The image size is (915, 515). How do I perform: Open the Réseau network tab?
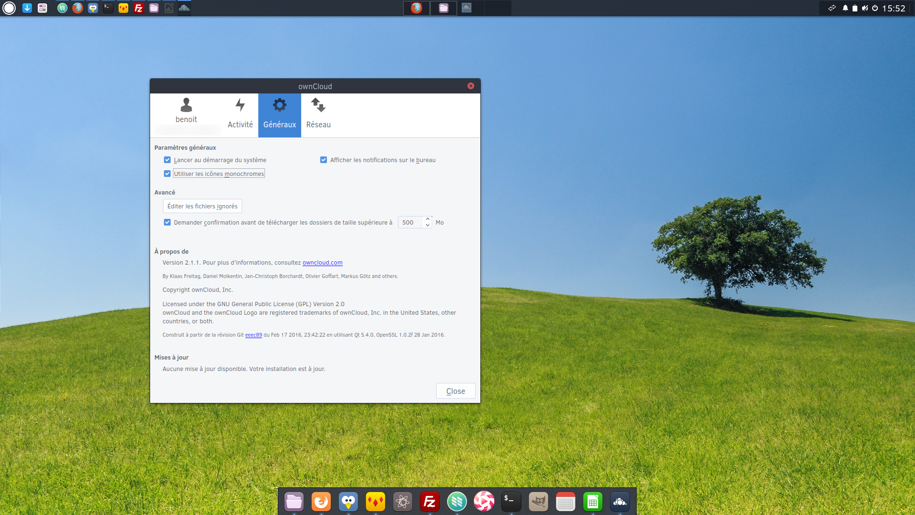pos(318,115)
